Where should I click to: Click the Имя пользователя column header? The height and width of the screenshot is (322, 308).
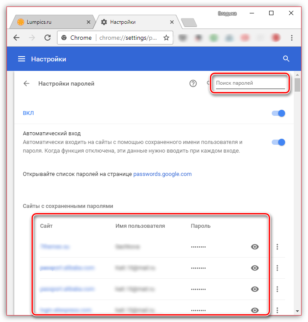click(x=140, y=226)
